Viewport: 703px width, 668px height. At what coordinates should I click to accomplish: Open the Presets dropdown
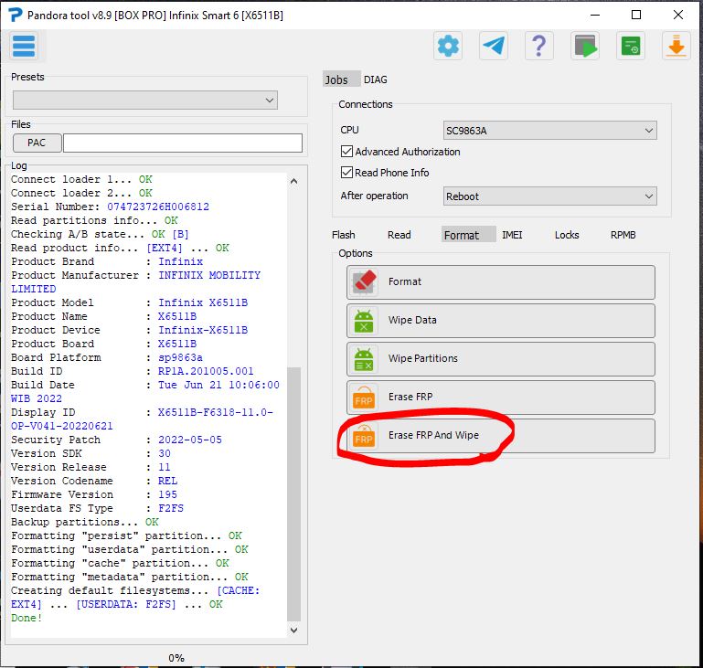pyautogui.click(x=145, y=100)
